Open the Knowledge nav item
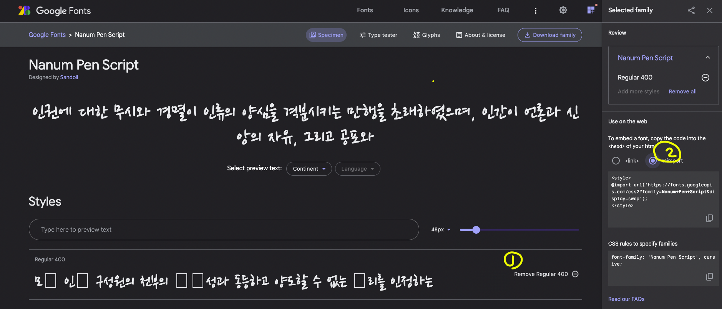The width and height of the screenshot is (722, 309). pos(457,10)
